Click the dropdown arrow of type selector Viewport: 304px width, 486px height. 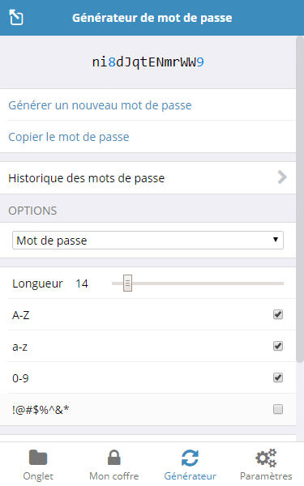pyautogui.click(x=275, y=240)
